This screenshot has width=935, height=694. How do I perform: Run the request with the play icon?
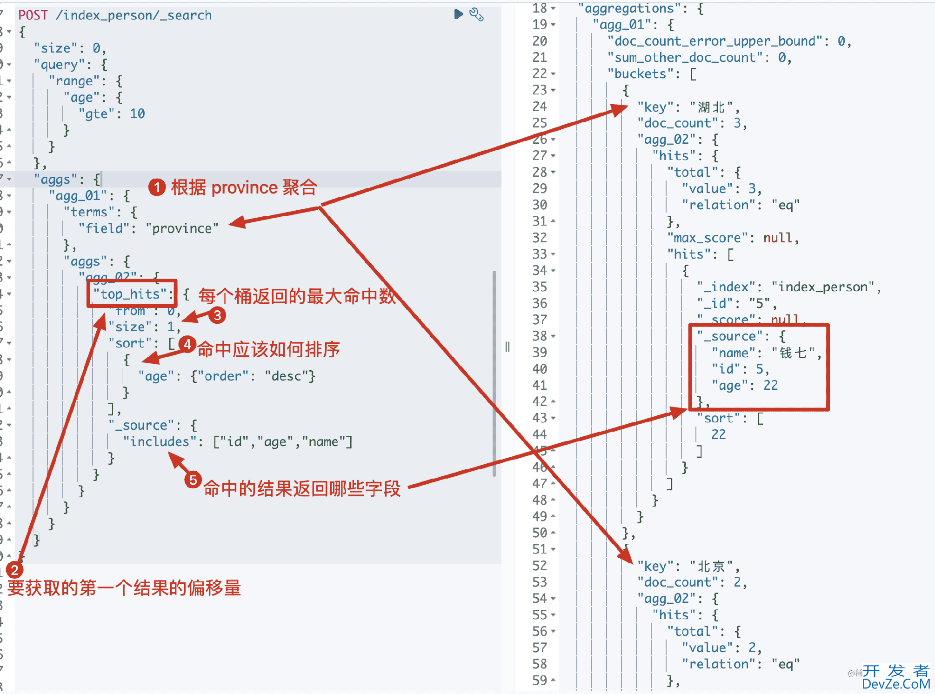(458, 14)
